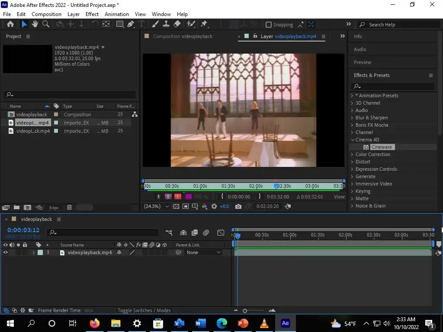Viewport: 443px width, 332px height.
Task: Open the magnification ratio dropdown (24.3%)
Action: [x=156, y=206]
